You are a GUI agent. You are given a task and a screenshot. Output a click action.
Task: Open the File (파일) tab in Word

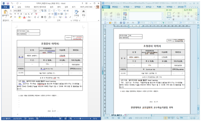click(x=5, y=7)
